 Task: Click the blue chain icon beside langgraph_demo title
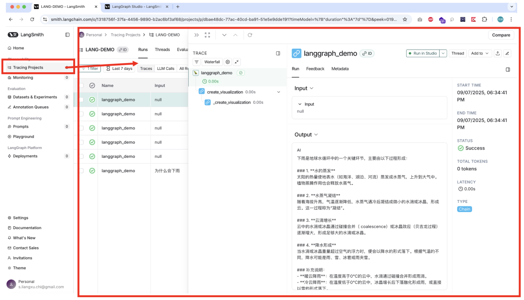coord(296,53)
